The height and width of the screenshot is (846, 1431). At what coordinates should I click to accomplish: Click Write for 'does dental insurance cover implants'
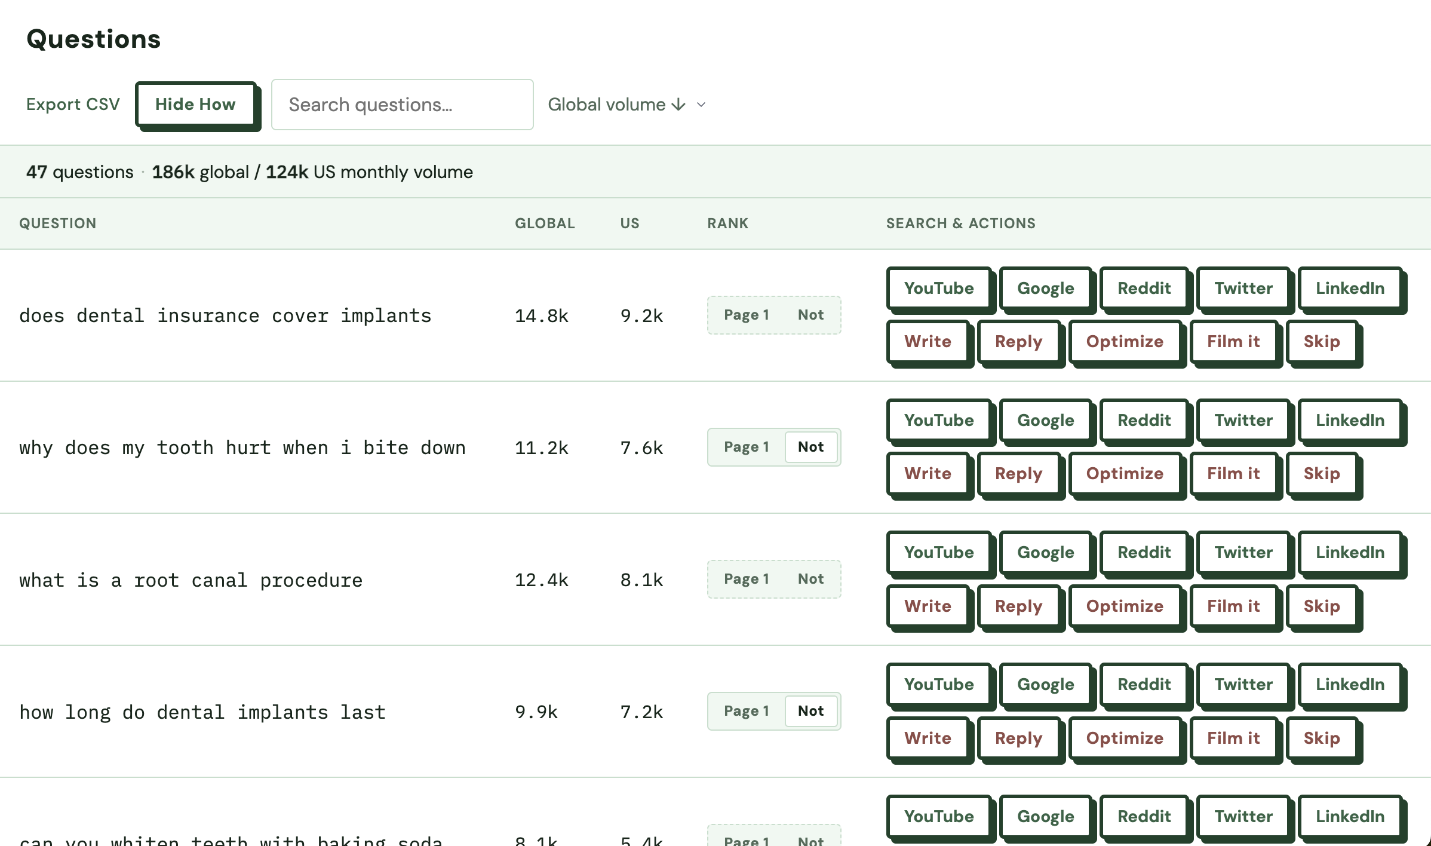(x=928, y=341)
